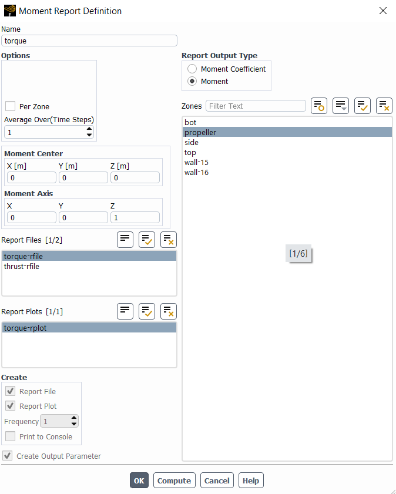The width and height of the screenshot is (396, 494).
Task: Click the Fluent application logo icon
Action: coord(10,11)
